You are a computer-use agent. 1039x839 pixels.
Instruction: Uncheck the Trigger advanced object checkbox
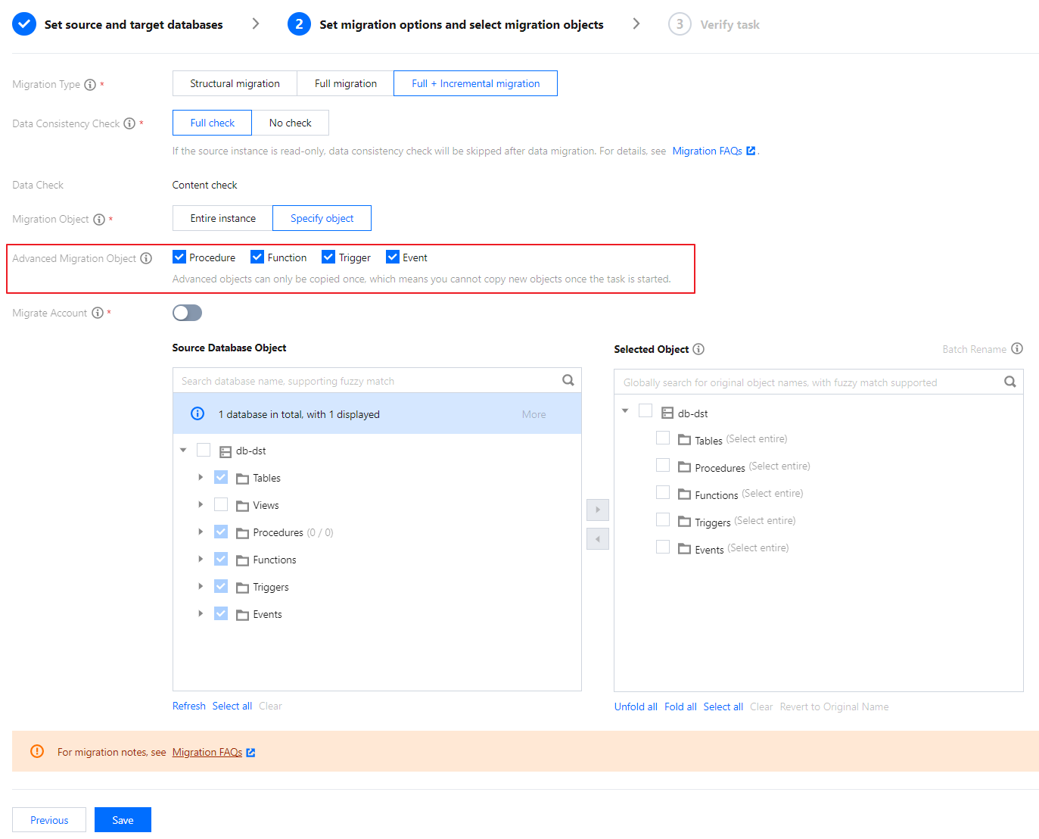(328, 257)
